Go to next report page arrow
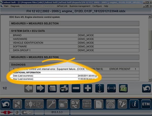 click(x=41, y=88)
